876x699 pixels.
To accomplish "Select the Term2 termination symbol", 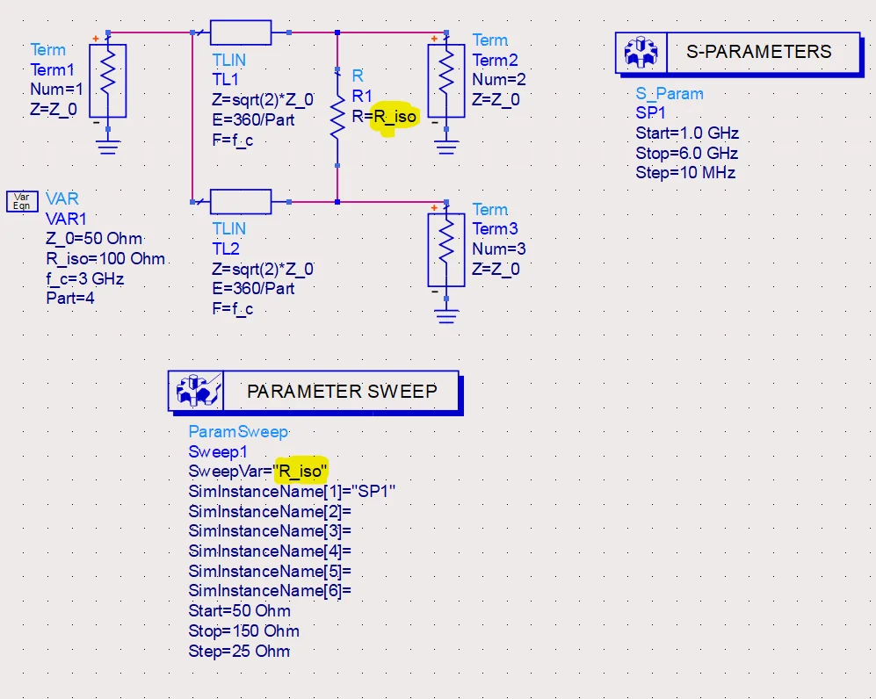I will 445,81.
